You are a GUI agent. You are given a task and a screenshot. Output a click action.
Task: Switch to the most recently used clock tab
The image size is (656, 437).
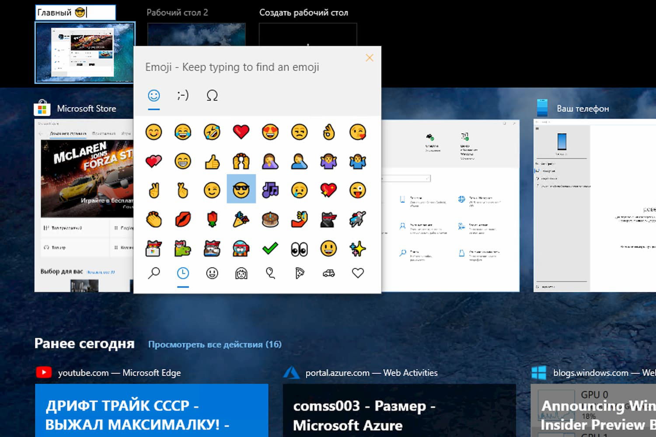coord(183,273)
